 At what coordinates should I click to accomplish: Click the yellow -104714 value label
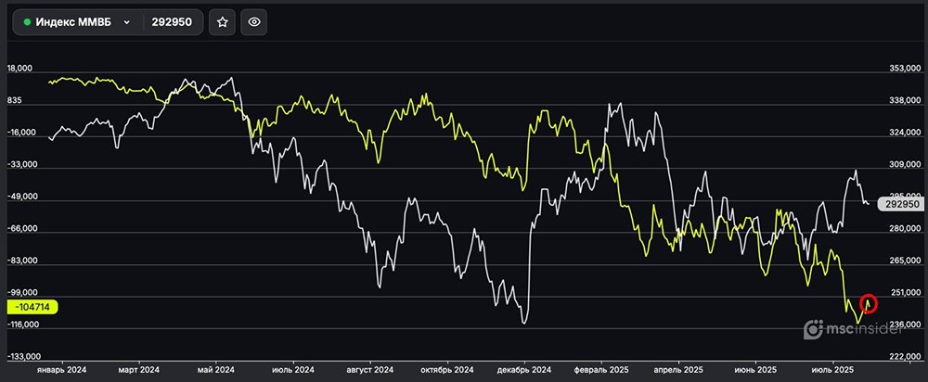click(x=32, y=308)
